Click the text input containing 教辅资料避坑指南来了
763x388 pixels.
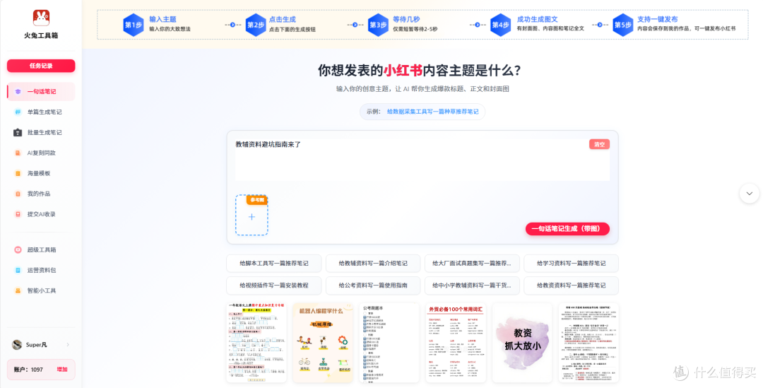[422, 160]
